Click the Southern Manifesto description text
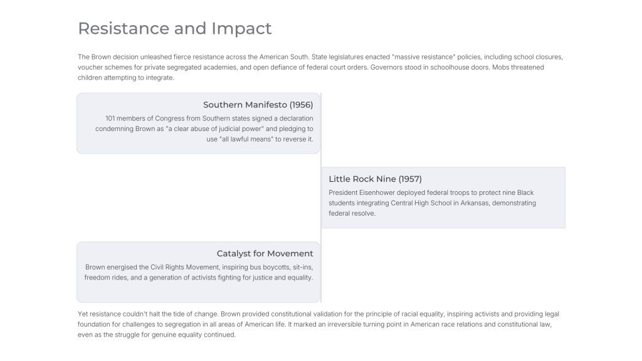This screenshot has height=361, width=642. coord(204,128)
